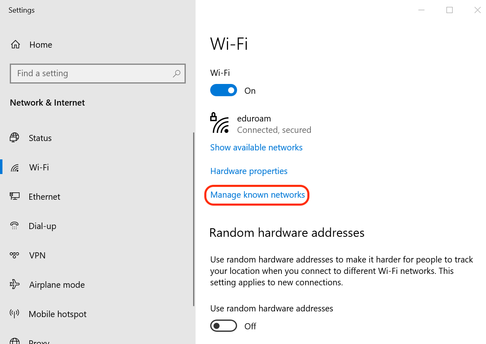Click the Dial-up phone icon

pyautogui.click(x=15, y=226)
